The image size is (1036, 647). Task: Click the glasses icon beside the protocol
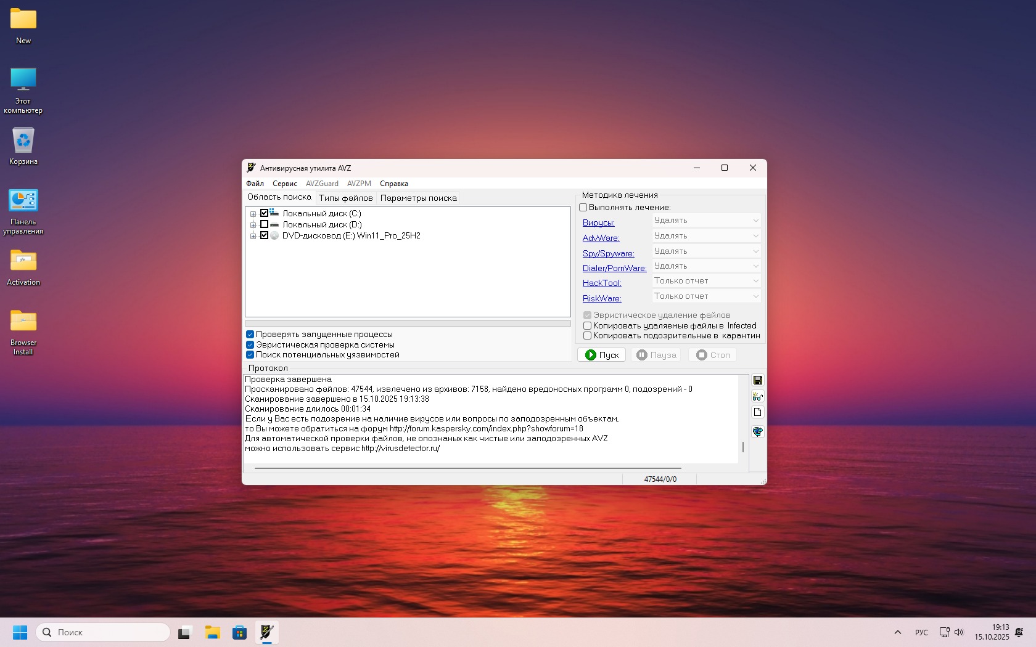[x=757, y=397]
